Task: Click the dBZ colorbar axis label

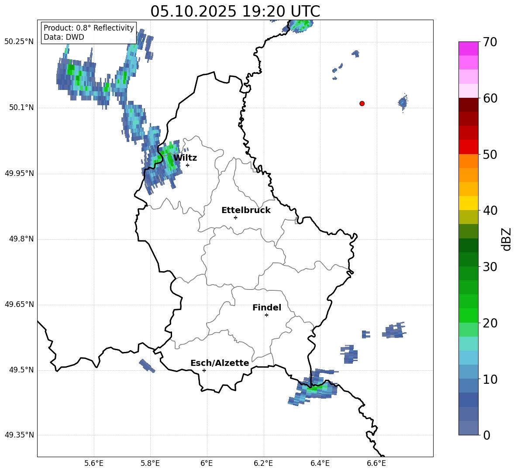Action: [507, 239]
